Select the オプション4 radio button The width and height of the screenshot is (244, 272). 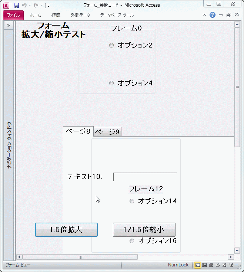[111, 83]
